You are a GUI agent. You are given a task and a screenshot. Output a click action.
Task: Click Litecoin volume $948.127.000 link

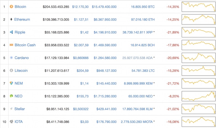coord(106,71)
